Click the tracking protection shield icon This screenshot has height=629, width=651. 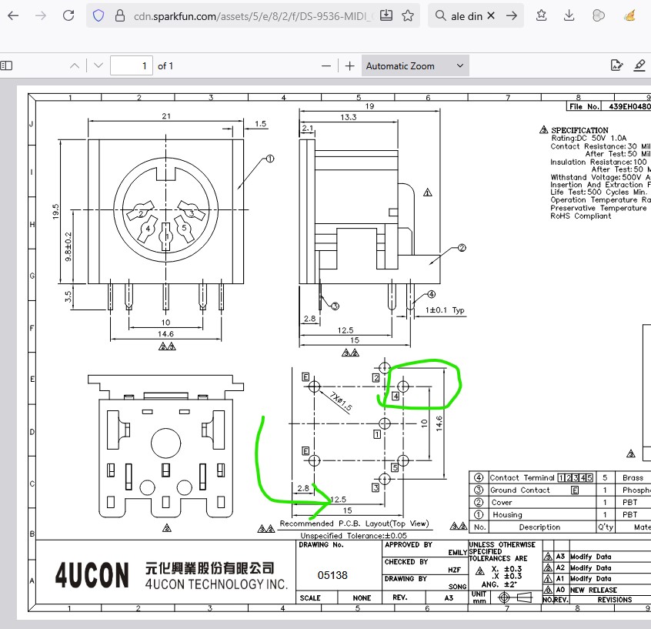(x=98, y=15)
